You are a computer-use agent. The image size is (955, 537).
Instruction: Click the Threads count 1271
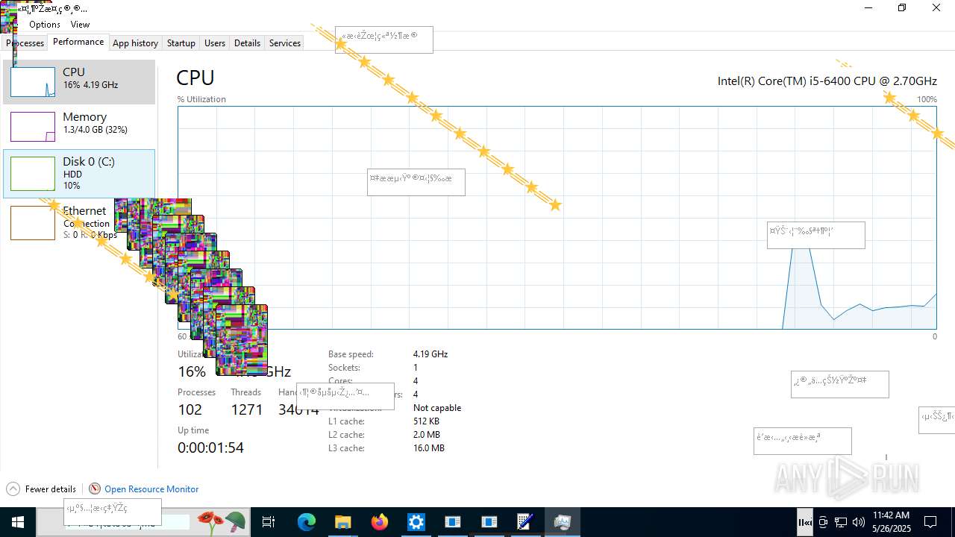[x=247, y=409]
